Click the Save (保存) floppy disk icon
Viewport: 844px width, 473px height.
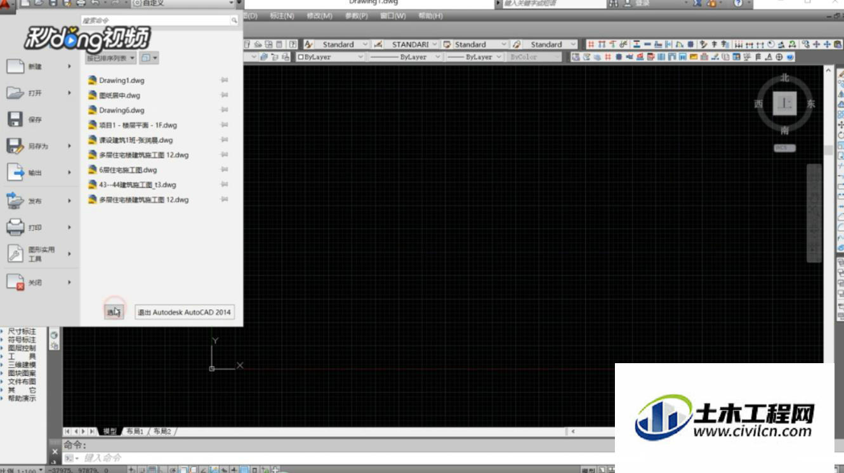(15, 119)
